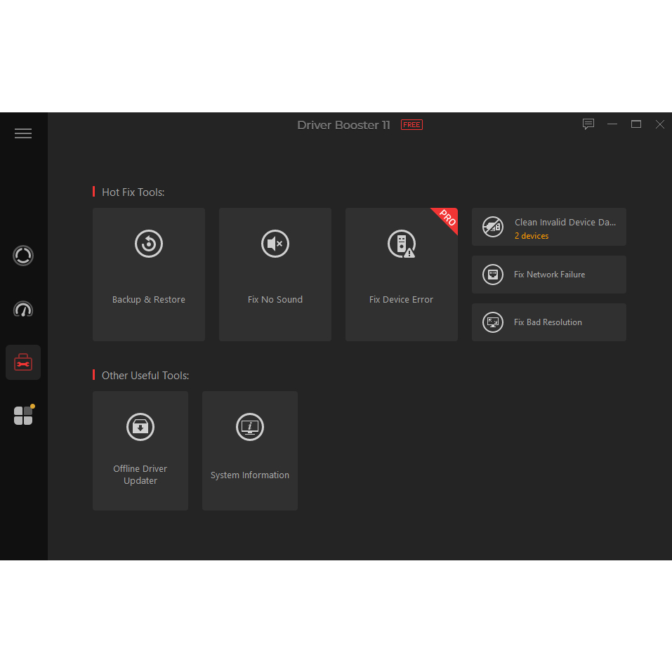Click the Offline Driver Updater icon

click(140, 427)
